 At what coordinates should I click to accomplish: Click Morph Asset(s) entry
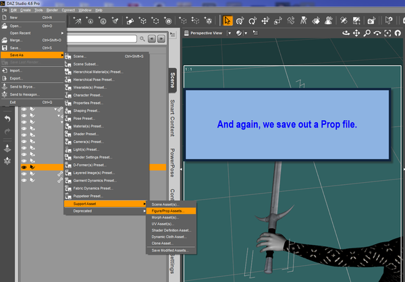171,217
